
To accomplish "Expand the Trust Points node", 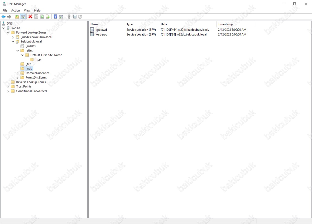I will click(x=8, y=86).
